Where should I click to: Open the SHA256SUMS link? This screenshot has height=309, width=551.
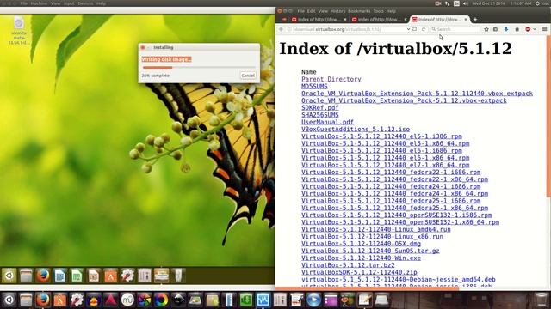[x=319, y=115]
